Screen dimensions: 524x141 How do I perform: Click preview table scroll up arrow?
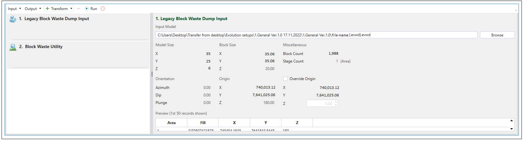(511, 121)
